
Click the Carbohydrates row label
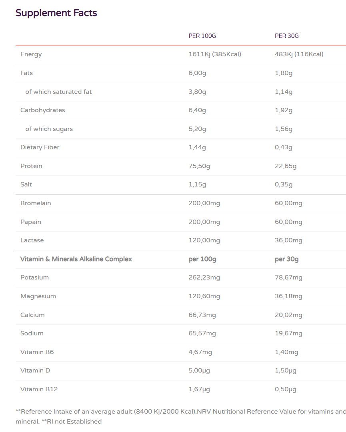[x=43, y=110]
